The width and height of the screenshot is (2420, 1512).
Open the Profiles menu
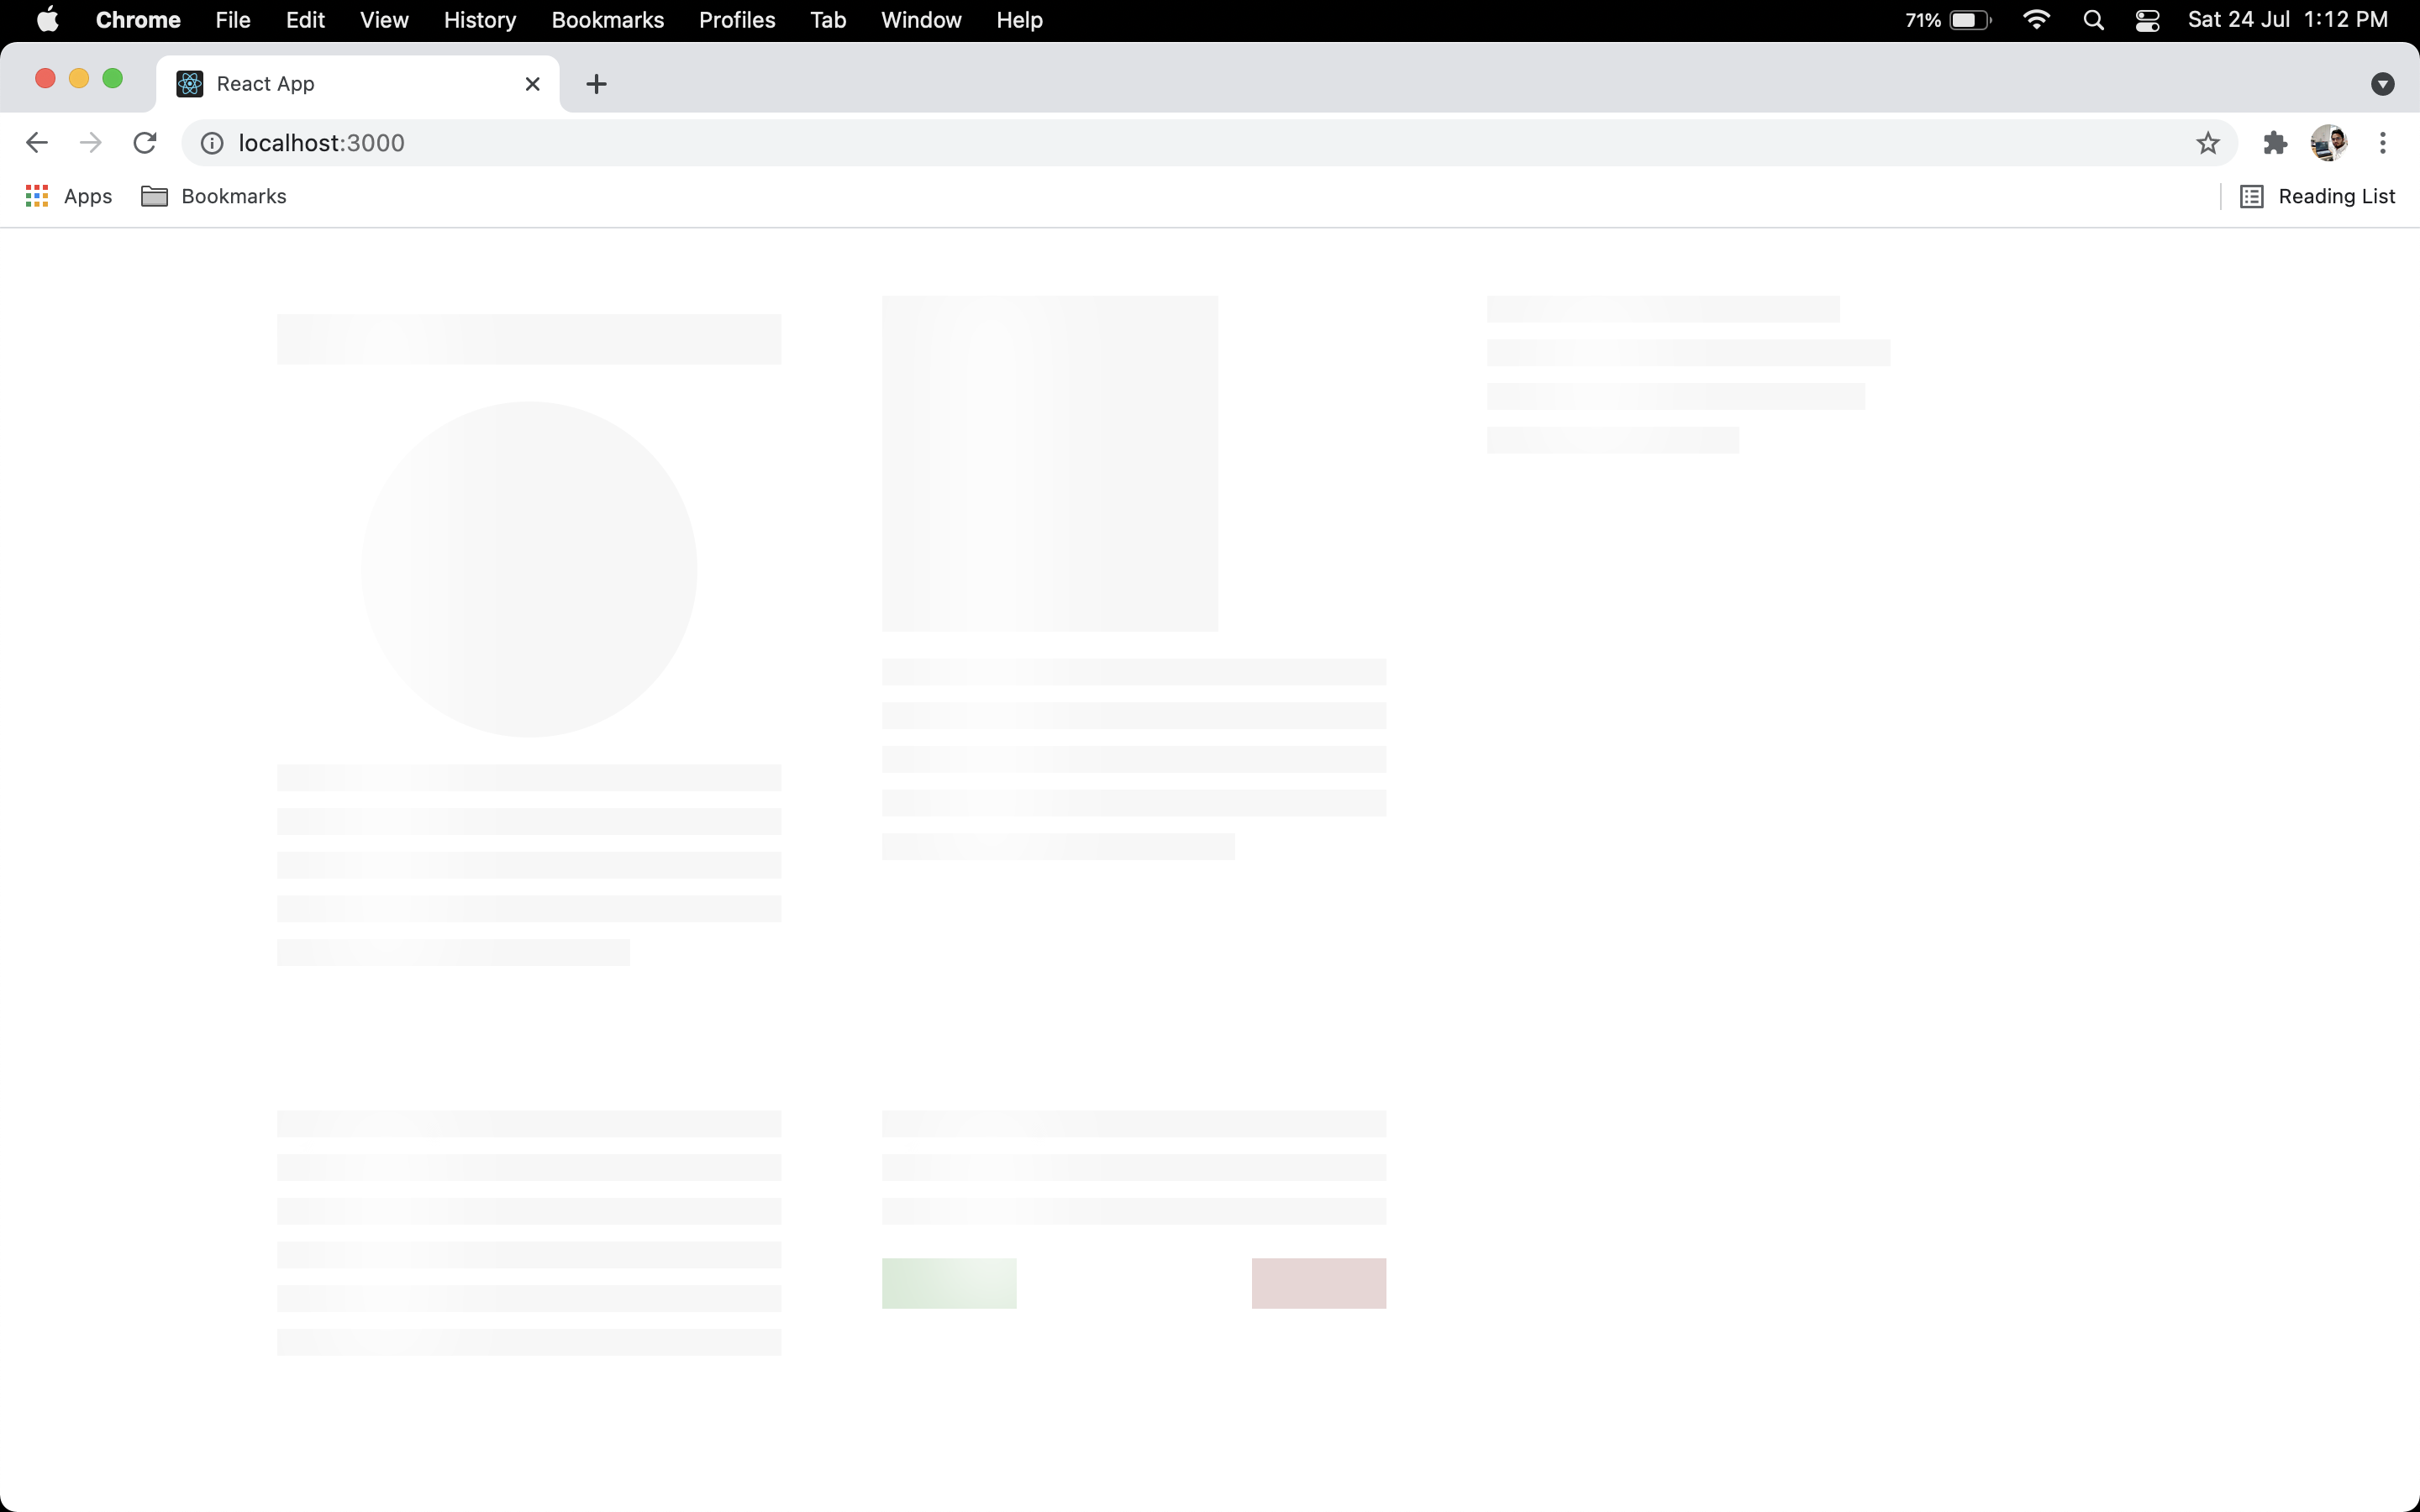click(737, 20)
